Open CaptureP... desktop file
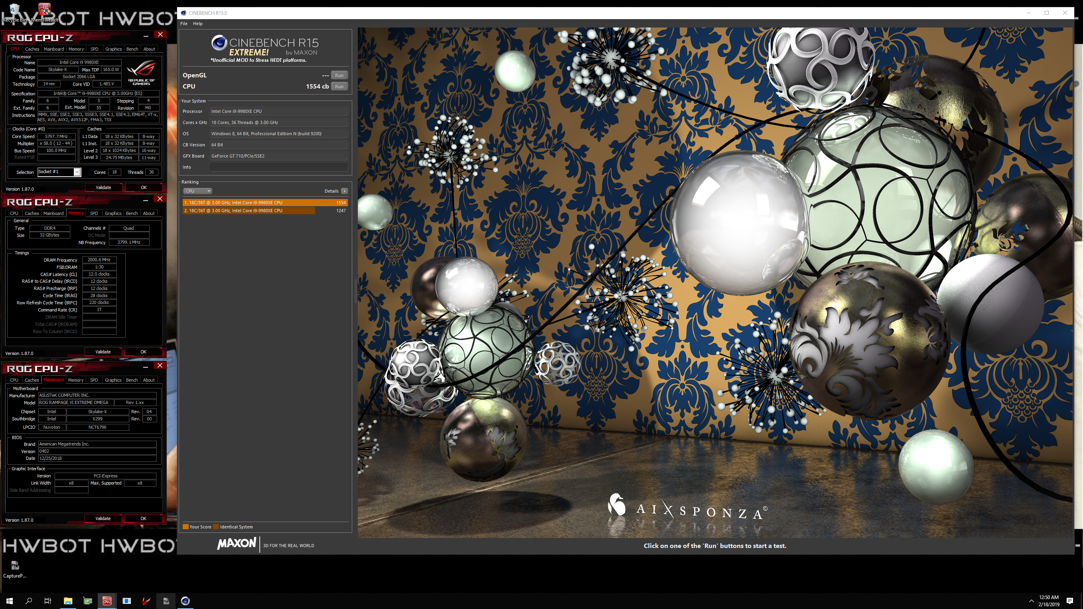This screenshot has width=1083, height=609. 15,570
